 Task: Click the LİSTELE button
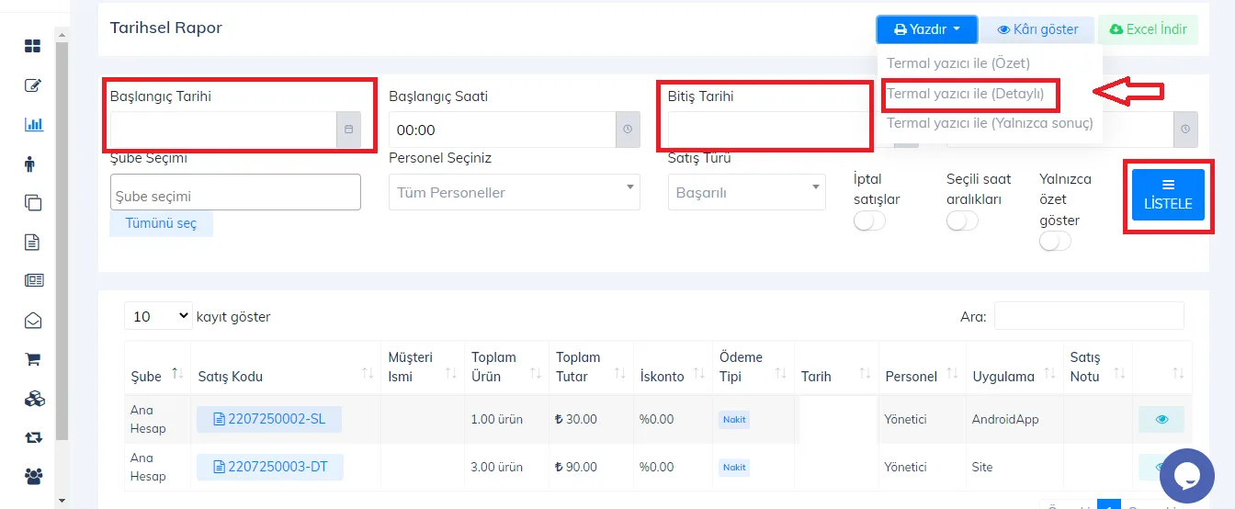(1168, 195)
